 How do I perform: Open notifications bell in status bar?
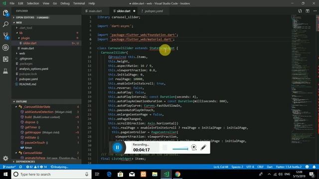pyautogui.click(x=314, y=167)
